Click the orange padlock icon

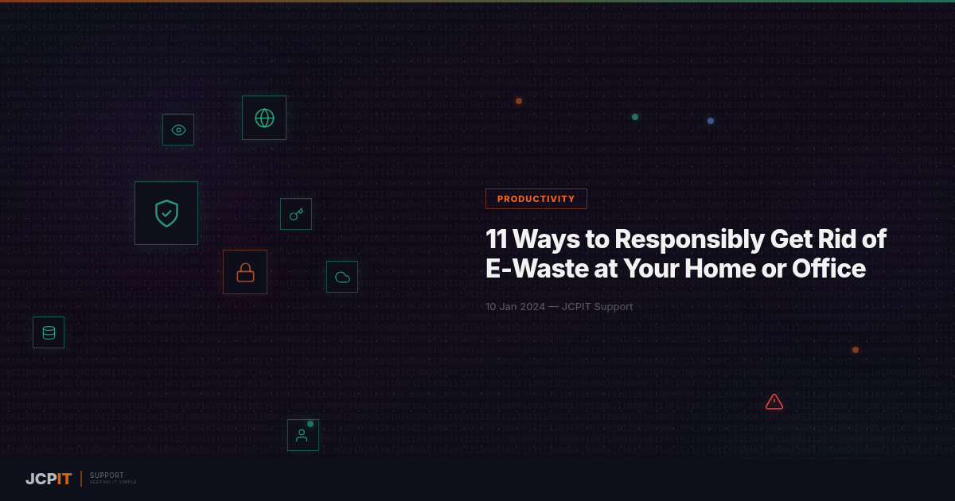coord(245,271)
